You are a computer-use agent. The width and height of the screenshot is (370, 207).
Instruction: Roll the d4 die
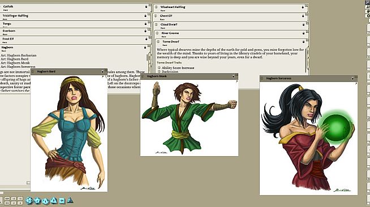click(x=70, y=200)
